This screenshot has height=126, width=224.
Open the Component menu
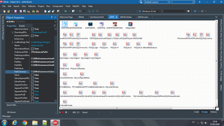pyautogui.click(x=58, y=6)
